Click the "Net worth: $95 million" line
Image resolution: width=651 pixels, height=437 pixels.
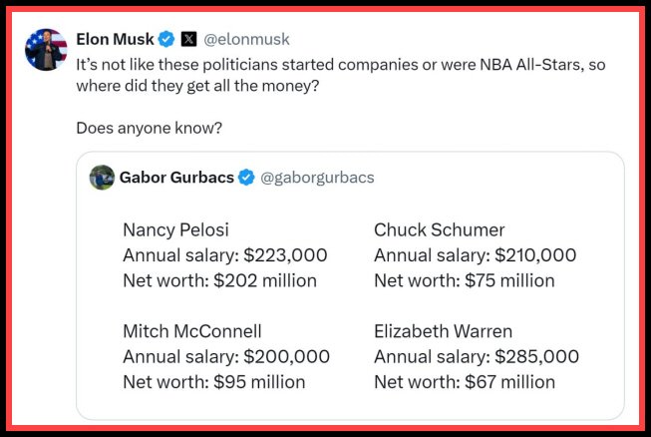[213, 381]
